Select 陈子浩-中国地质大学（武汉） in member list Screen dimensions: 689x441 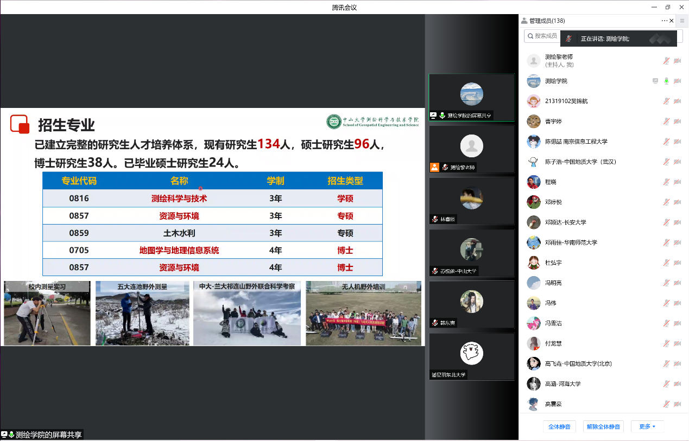(580, 162)
